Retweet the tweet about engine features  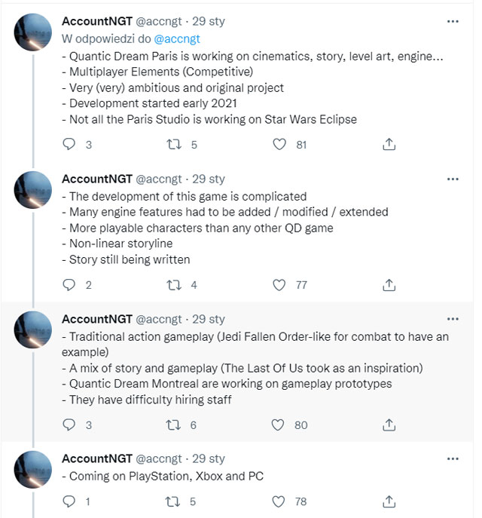click(174, 285)
